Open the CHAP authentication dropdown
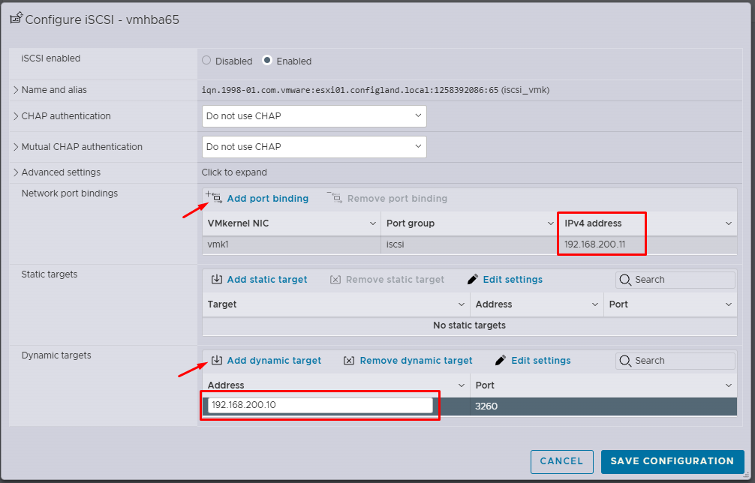Image resolution: width=755 pixels, height=483 pixels. pos(314,116)
